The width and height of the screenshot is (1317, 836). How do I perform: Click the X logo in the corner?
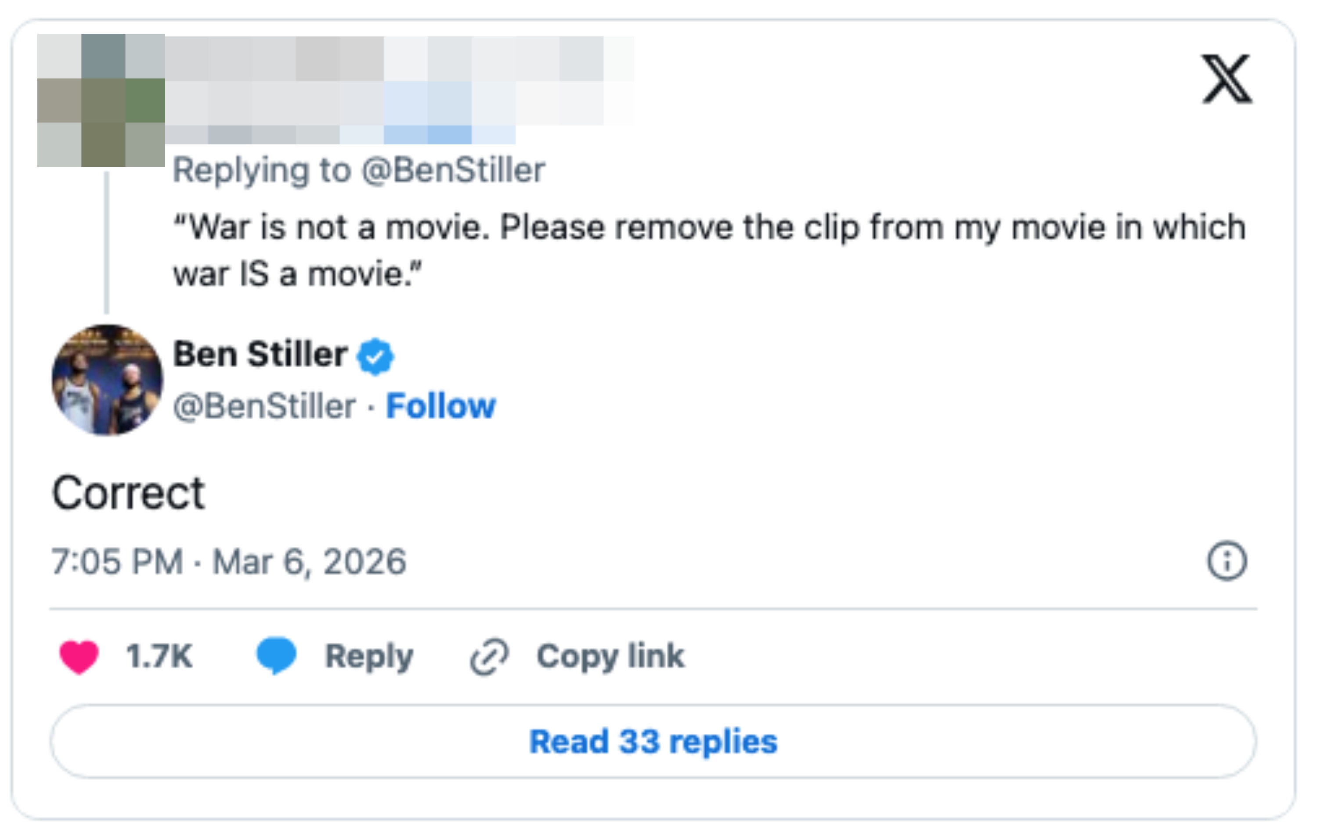(x=1226, y=79)
